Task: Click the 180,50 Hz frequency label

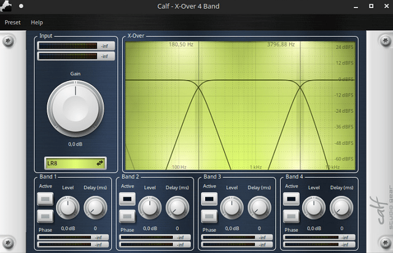Action: (x=181, y=44)
